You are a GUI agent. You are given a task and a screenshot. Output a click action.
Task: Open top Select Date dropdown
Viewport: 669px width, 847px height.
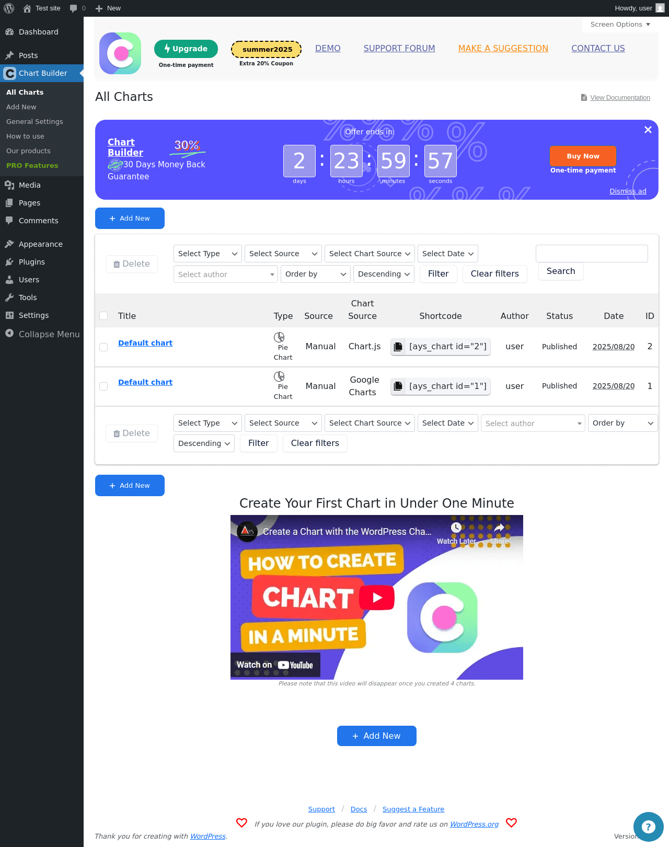[448, 254]
